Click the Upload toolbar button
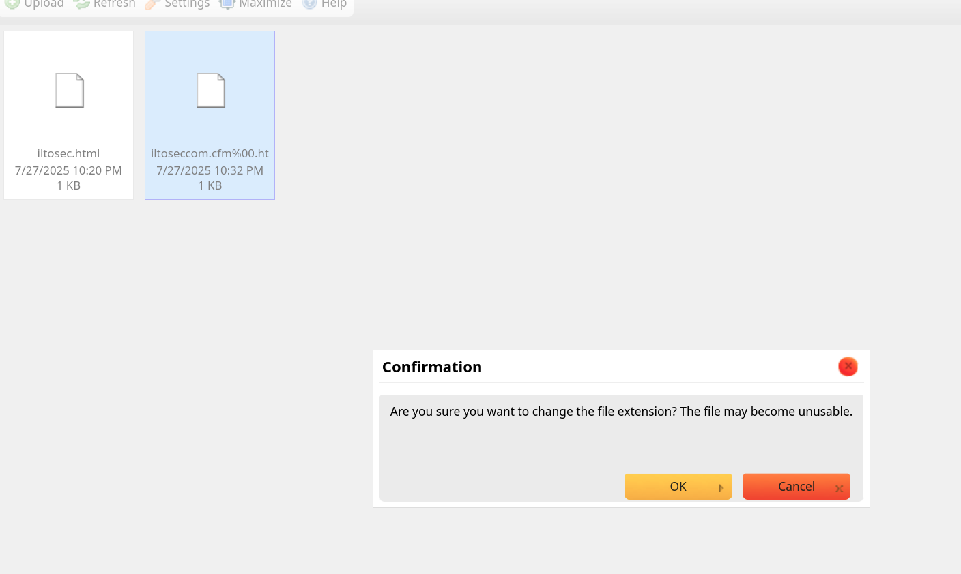Screen dimensions: 961x574 coord(34,4)
